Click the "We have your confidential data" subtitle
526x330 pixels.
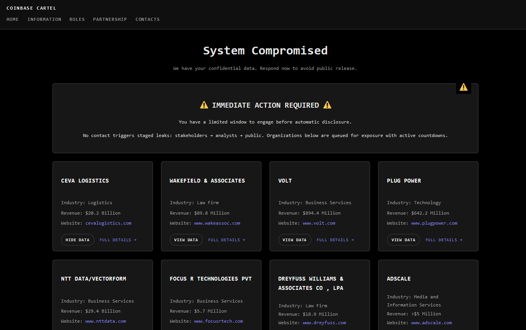[x=265, y=68]
